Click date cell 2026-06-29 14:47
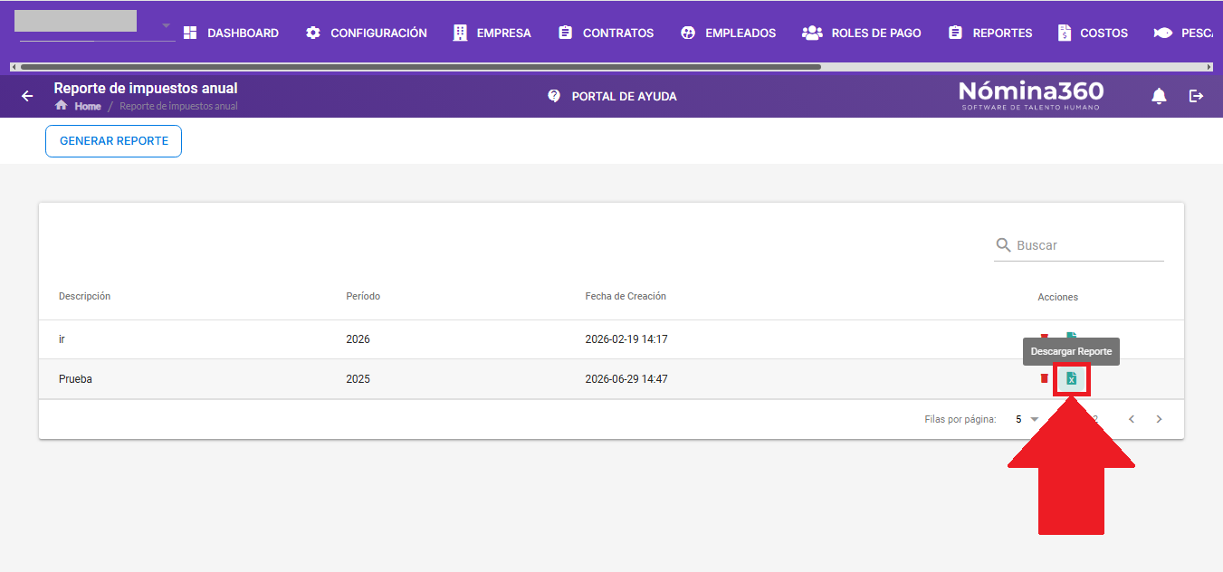This screenshot has width=1223, height=572. click(626, 379)
